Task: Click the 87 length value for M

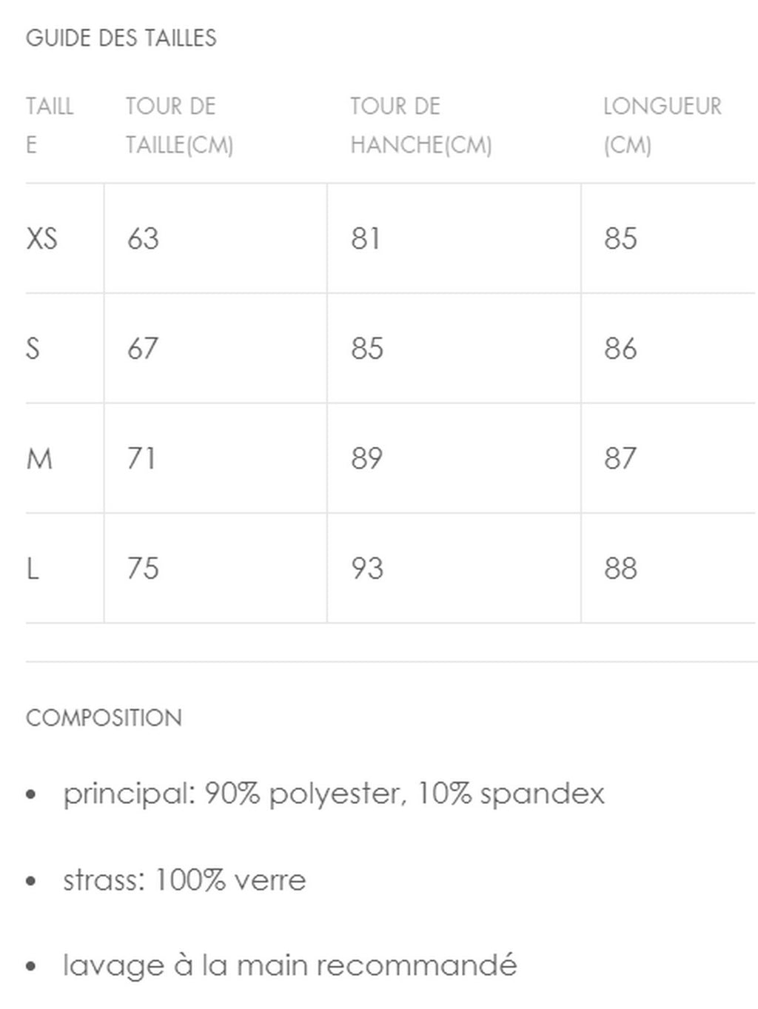Action: click(x=620, y=458)
